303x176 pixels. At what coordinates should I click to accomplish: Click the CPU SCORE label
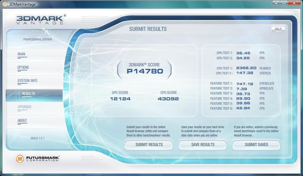(168, 93)
